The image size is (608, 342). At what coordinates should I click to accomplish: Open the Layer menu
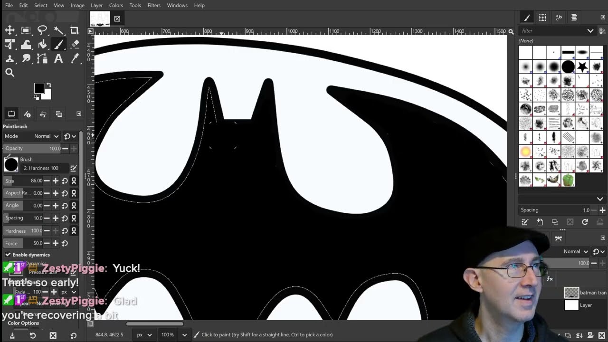point(96,5)
